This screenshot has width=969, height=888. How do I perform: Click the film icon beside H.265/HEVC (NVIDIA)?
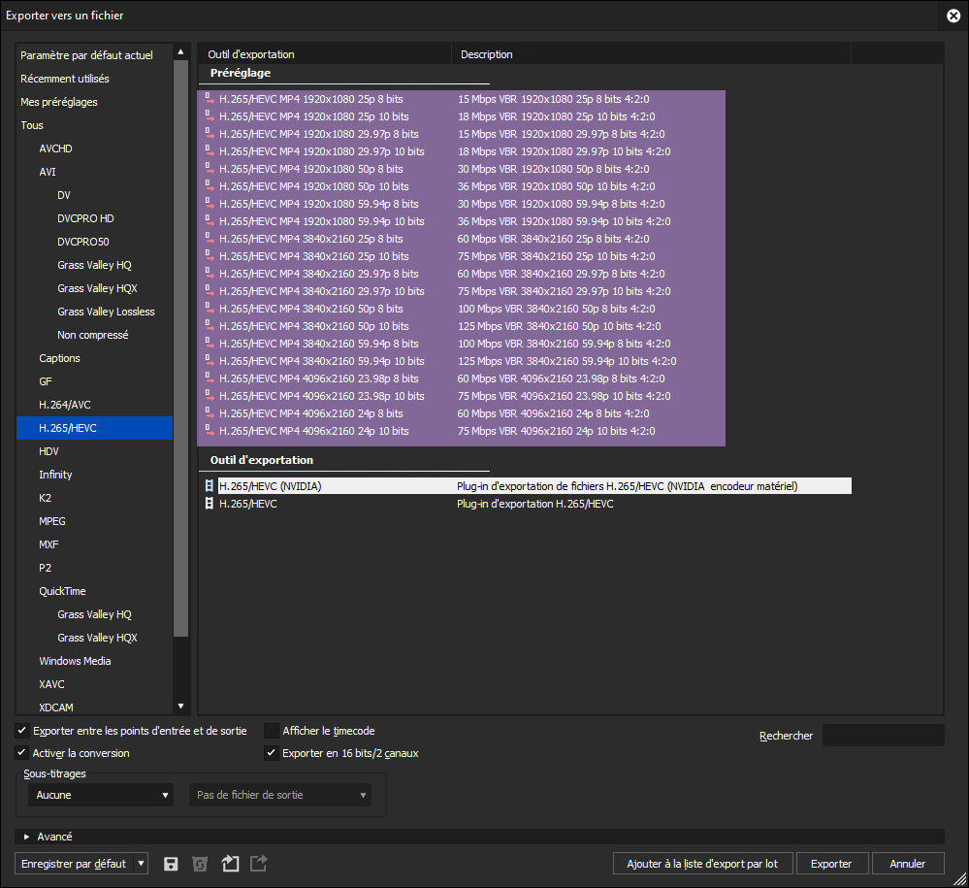point(209,486)
